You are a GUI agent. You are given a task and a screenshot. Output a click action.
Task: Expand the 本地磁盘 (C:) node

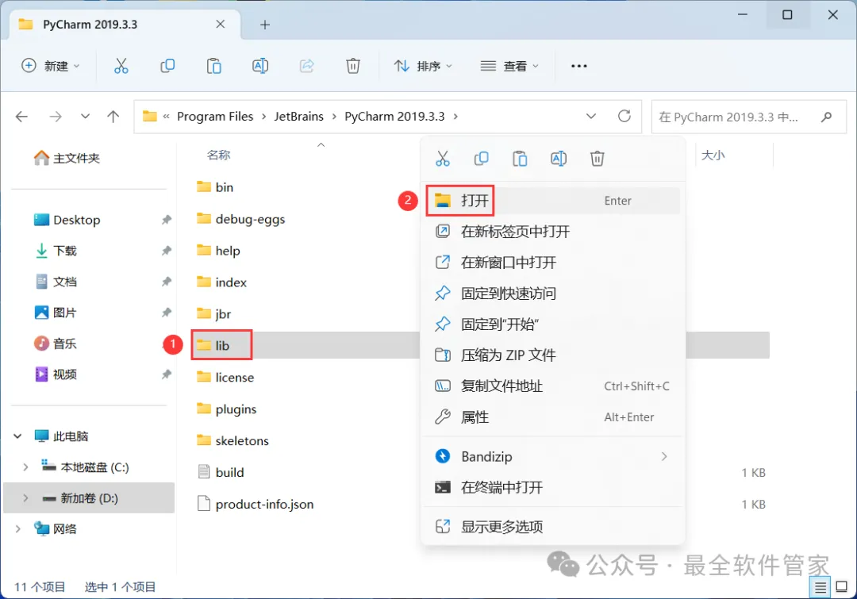click(x=25, y=467)
